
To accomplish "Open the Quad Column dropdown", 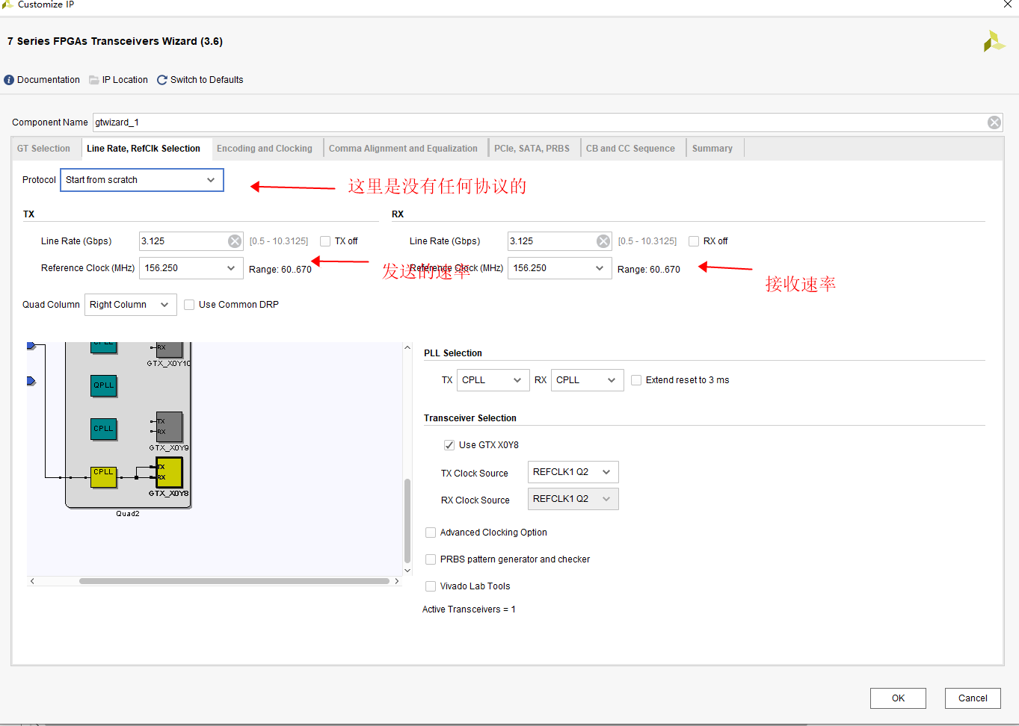I will click(131, 305).
